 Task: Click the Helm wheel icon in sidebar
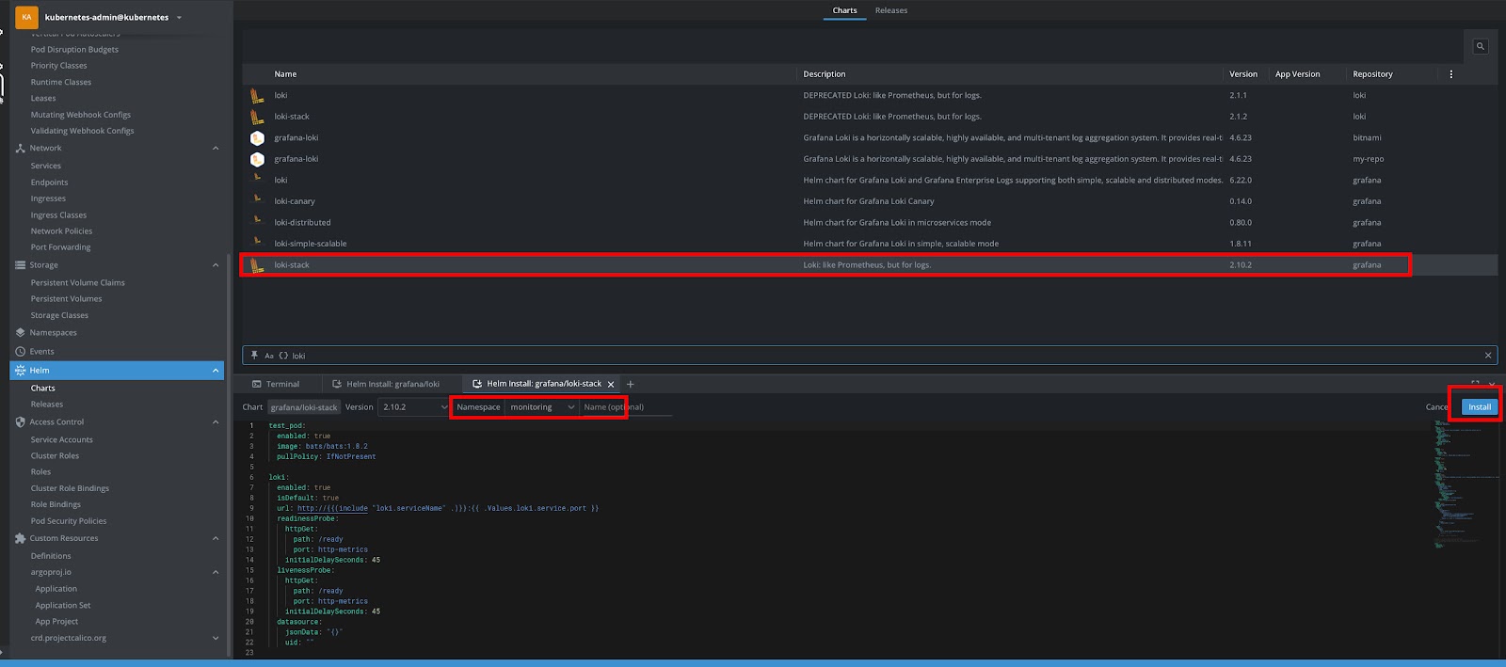coord(20,371)
